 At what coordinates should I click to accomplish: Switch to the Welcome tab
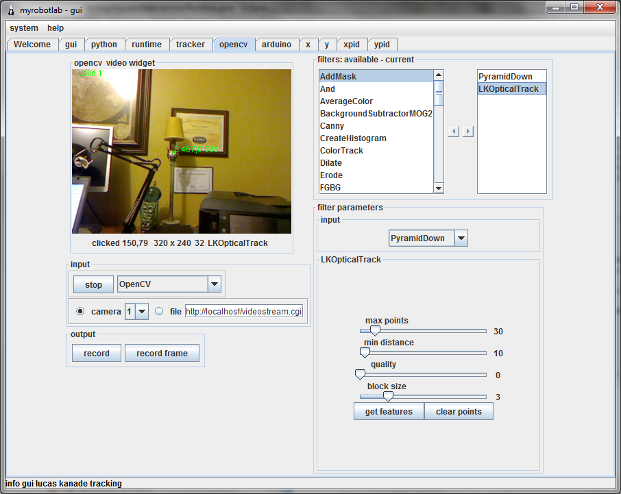click(32, 45)
